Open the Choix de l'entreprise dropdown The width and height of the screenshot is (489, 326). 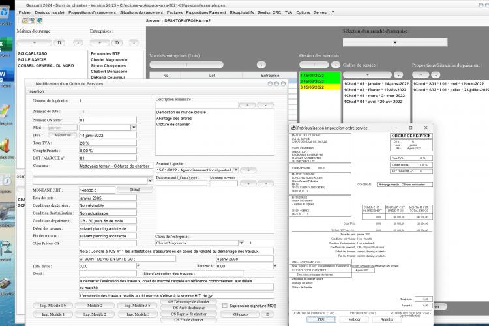click(x=241, y=243)
